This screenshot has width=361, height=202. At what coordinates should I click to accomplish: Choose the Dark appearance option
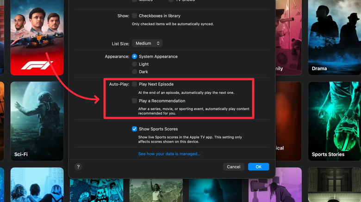coord(135,71)
